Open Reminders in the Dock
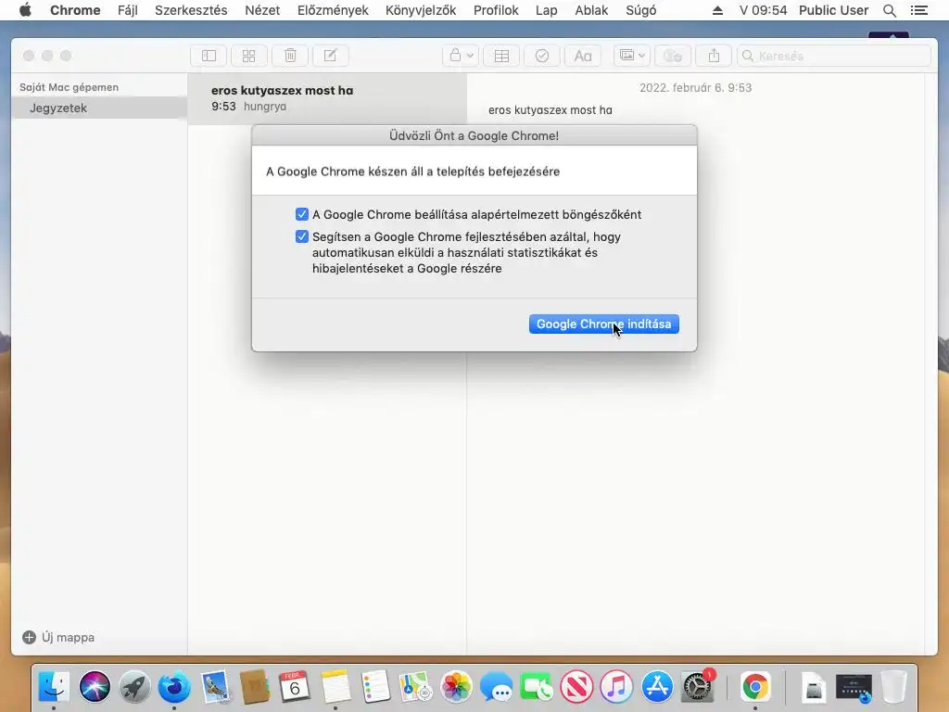Image resolution: width=949 pixels, height=712 pixels. click(x=375, y=687)
